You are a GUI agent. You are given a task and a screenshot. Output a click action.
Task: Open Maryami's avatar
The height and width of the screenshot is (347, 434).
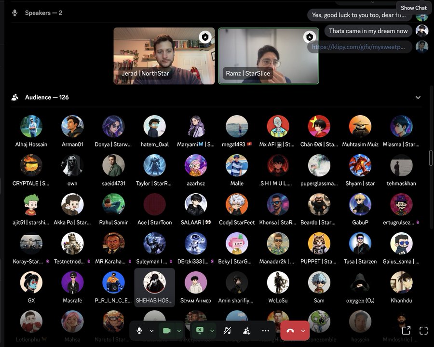pos(196,126)
